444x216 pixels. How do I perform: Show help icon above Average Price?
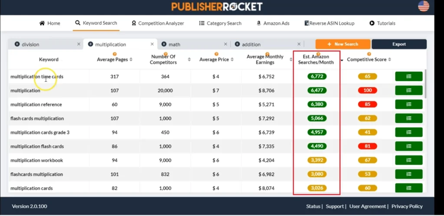click(216, 54)
